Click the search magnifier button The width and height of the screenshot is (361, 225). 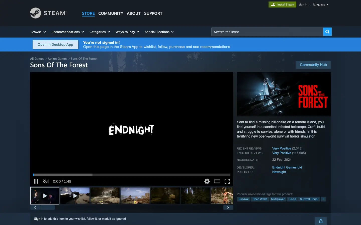tap(327, 32)
